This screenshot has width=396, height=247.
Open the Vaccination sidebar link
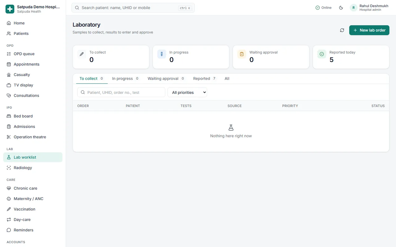[x=33, y=209]
